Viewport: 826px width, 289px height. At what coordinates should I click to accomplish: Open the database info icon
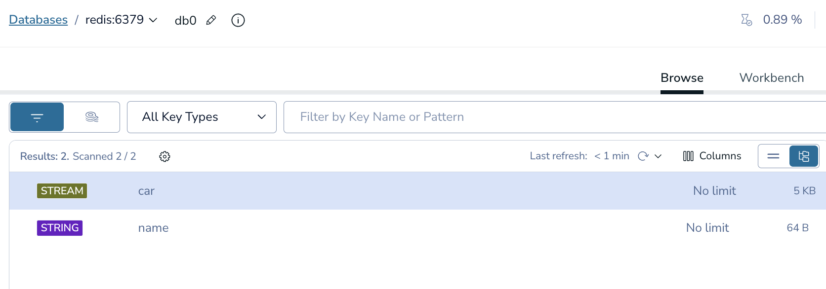[x=238, y=20]
